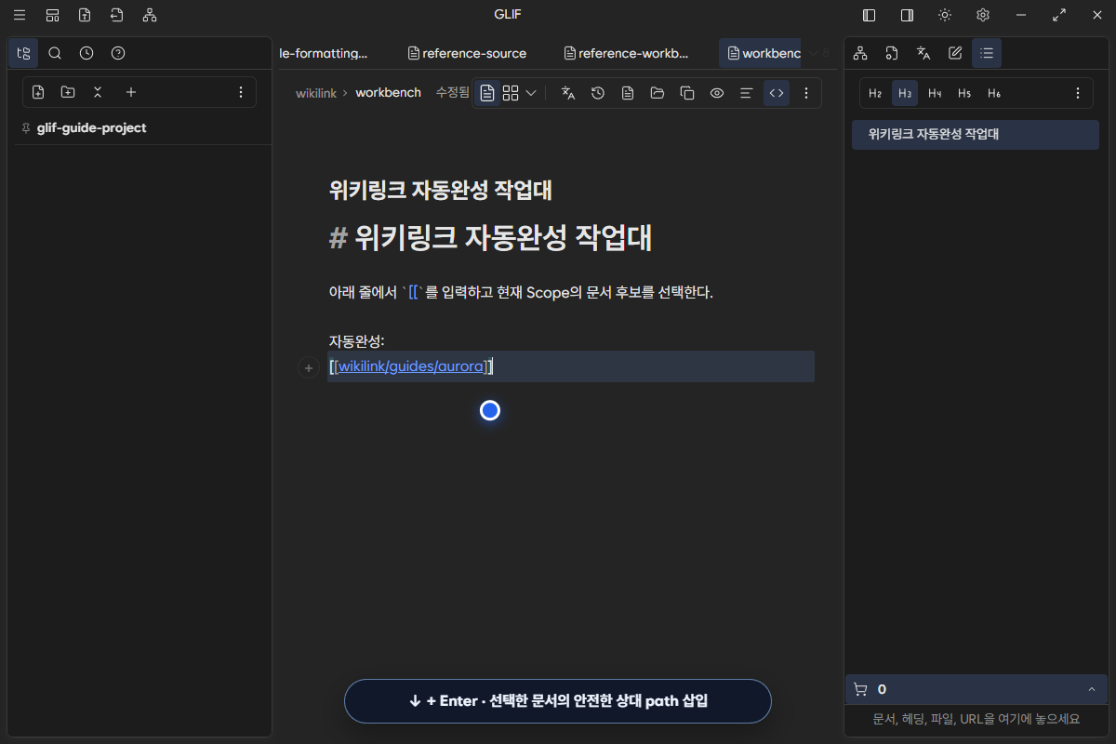Filter outline to H5 level
The height and width of the screenshot is (744, 1116).
pyautogui.click(x=964, y=93)
